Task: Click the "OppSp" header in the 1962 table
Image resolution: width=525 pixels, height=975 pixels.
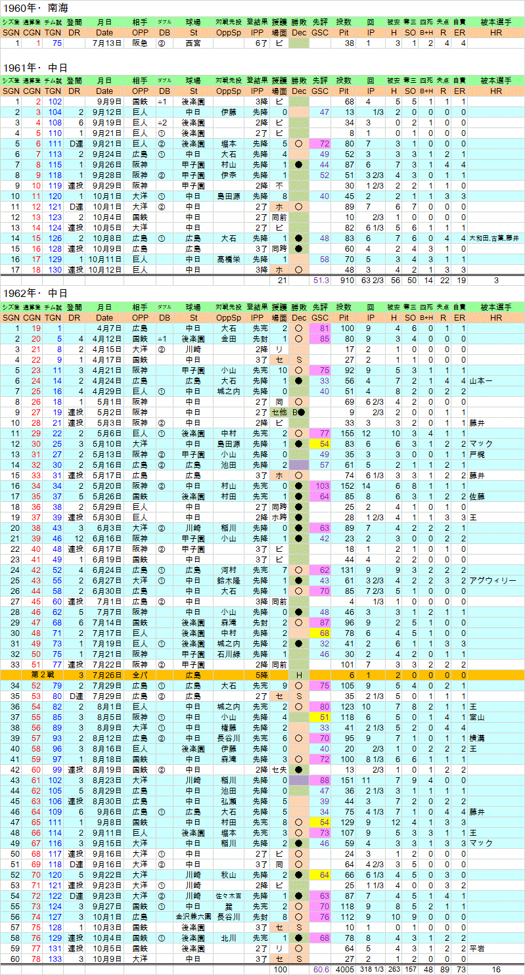Action: 229,317
